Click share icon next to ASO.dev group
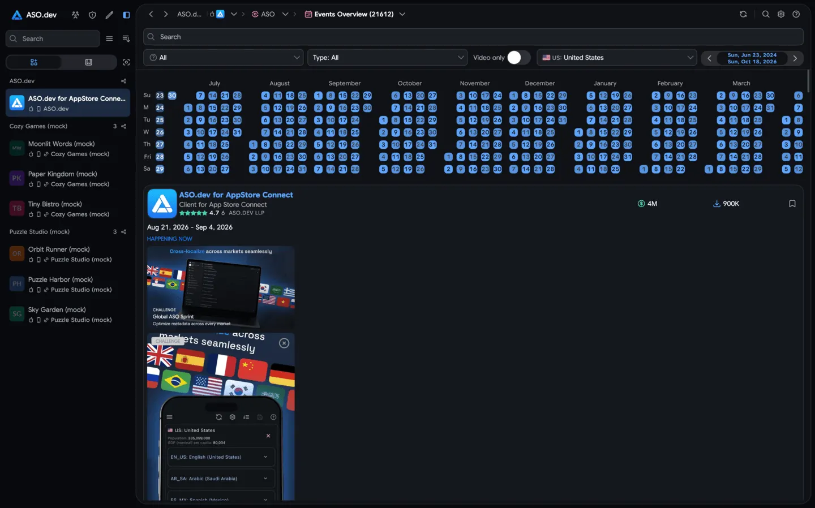 click(123, 81)
